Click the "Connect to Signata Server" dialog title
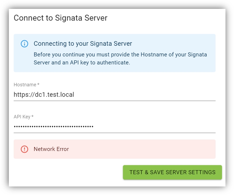234x195 pixels. point(60,18)
